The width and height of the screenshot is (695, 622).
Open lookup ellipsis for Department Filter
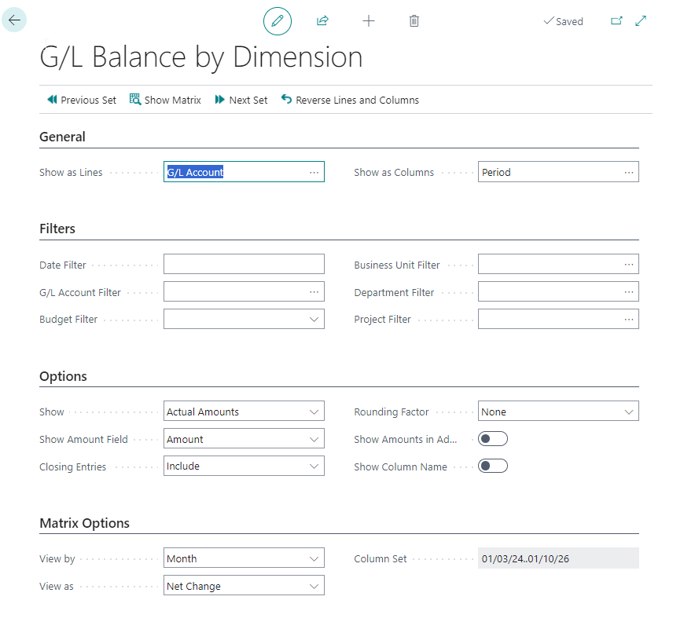629,292
